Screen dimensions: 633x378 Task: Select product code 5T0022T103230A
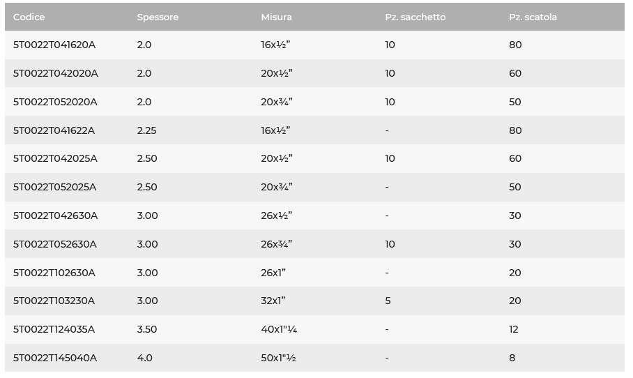(x=54, y=301)
